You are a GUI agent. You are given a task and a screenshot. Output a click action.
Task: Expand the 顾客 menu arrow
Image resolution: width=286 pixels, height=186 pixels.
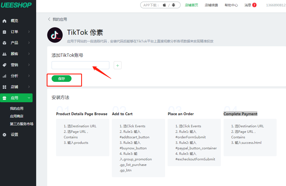(x=29, y=54)
